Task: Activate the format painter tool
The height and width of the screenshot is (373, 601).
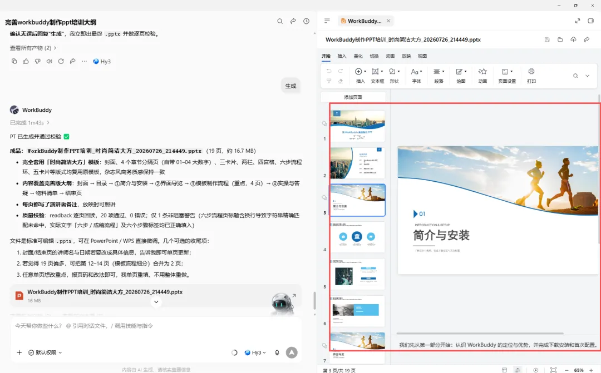Action: (x=329, y=81)
